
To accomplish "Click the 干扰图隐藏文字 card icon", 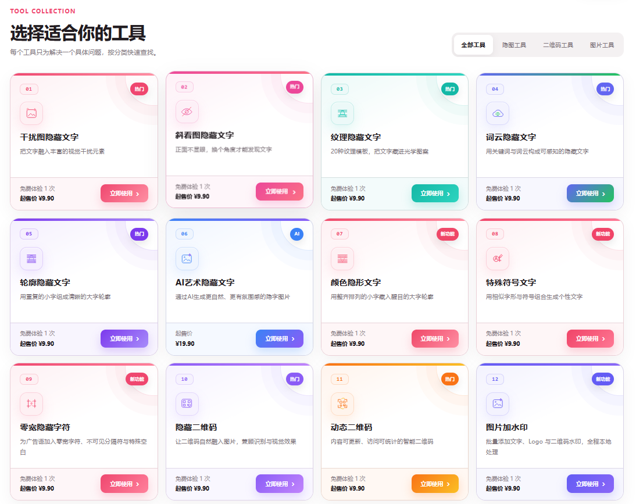I will pos(31,113).
